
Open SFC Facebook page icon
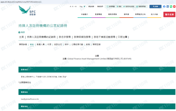(x=164, y=7)
